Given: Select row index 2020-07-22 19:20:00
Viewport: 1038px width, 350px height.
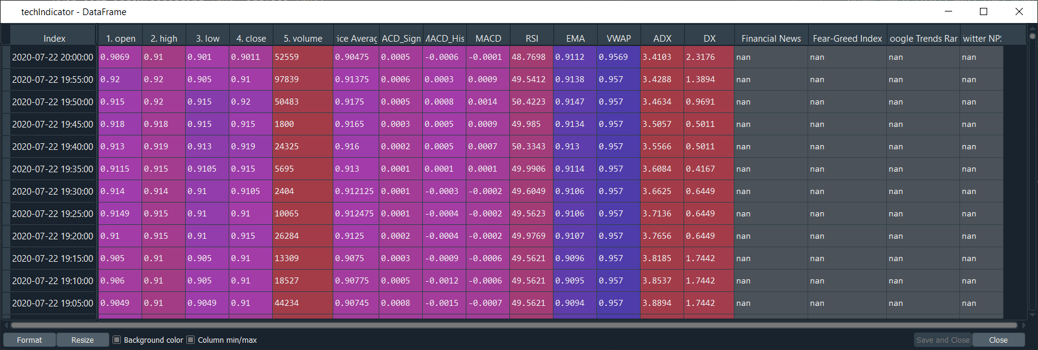Looking at the screenshot, I should coord(53,236).
